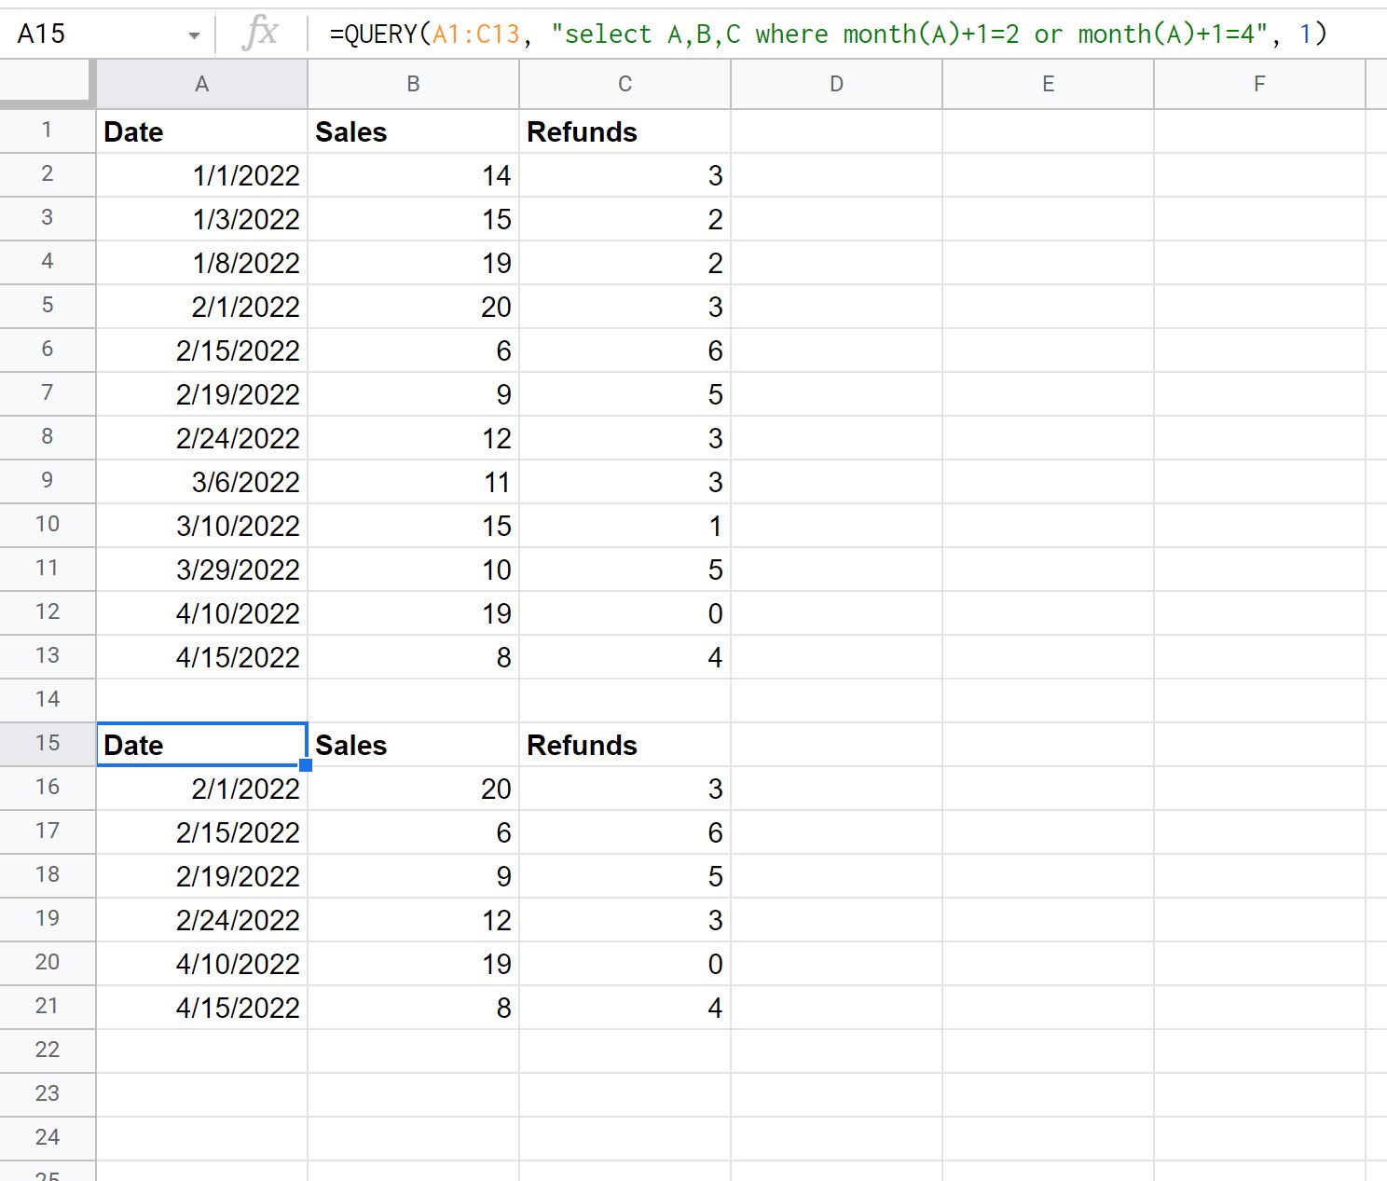Select the Refunds header in cell C1
The image size is (1387, 1181).
625,131
